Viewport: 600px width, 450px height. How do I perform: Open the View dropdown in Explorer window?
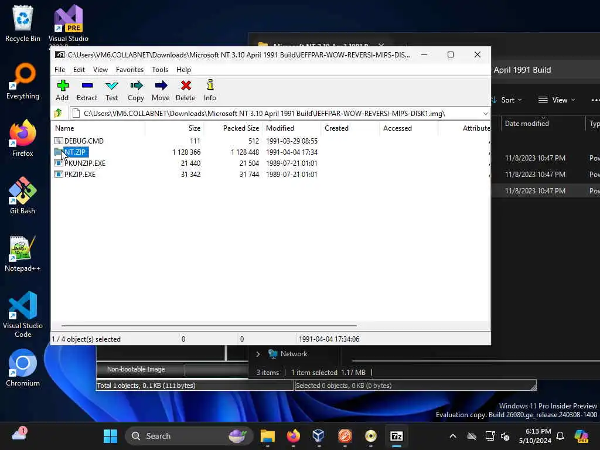[x=557, y=100]
